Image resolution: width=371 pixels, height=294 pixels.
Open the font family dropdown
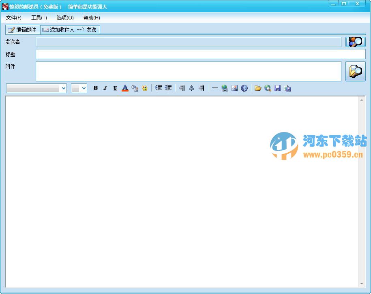coord(36,88)
